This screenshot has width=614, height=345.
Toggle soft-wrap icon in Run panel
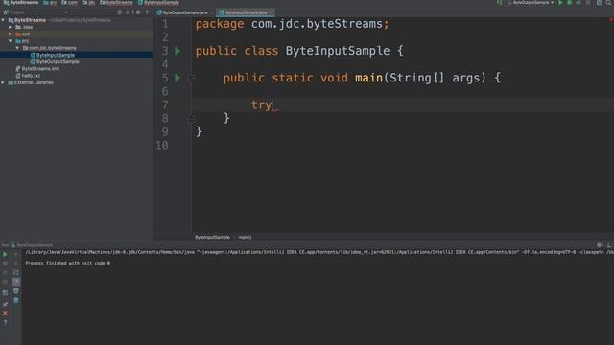pyautogui.click(x=16, y=272)
